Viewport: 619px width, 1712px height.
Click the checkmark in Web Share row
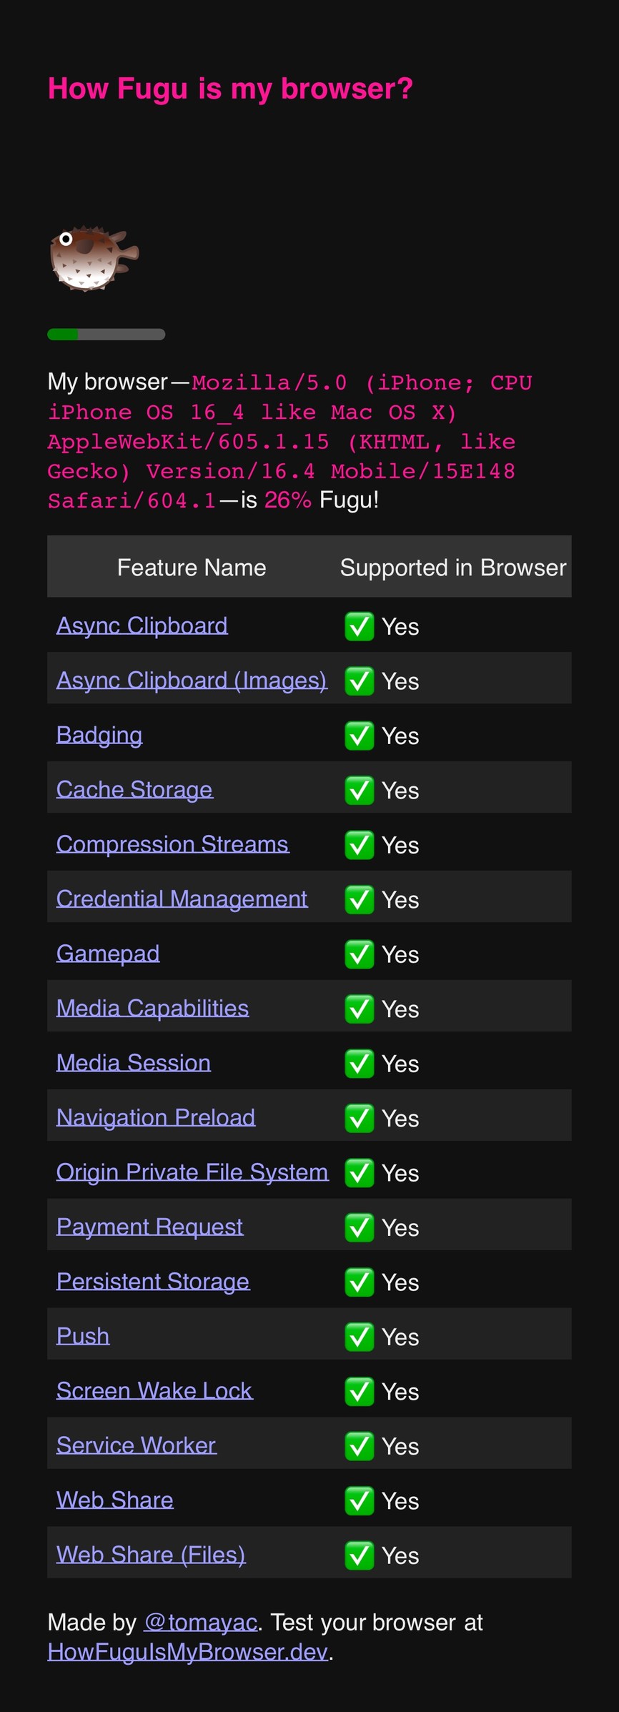pyautogui.click(x=359, y=1500)
